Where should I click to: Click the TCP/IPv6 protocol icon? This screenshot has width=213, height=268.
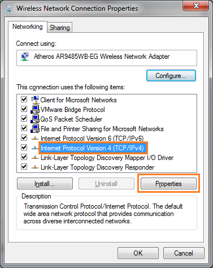[35, 139]
